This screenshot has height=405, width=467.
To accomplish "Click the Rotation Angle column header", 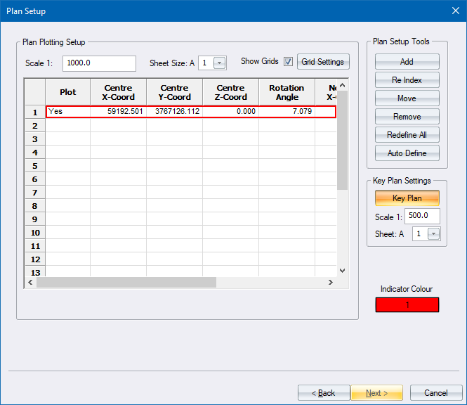I will click(x=287, y=93).
